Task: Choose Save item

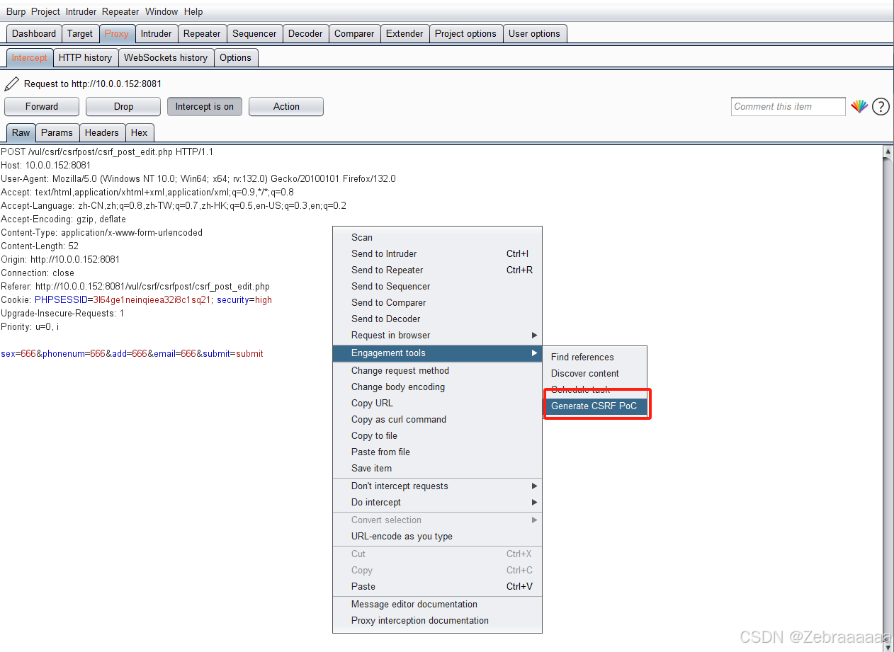Action: pyautogui.click(x=437, y=468)
